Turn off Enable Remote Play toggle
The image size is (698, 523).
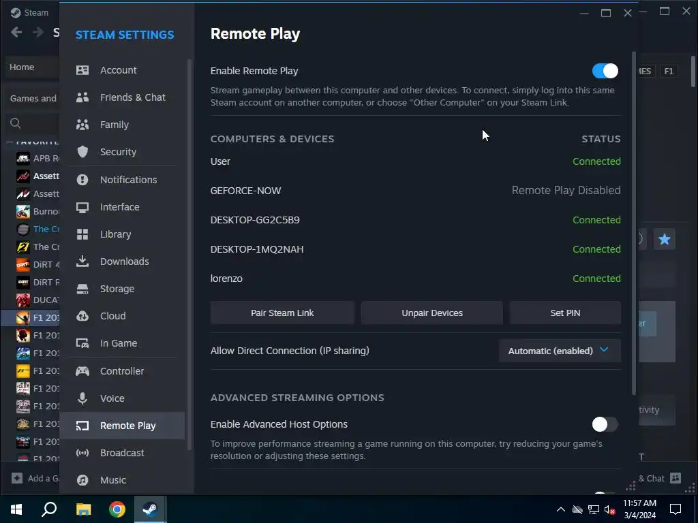tap(605, 71)
